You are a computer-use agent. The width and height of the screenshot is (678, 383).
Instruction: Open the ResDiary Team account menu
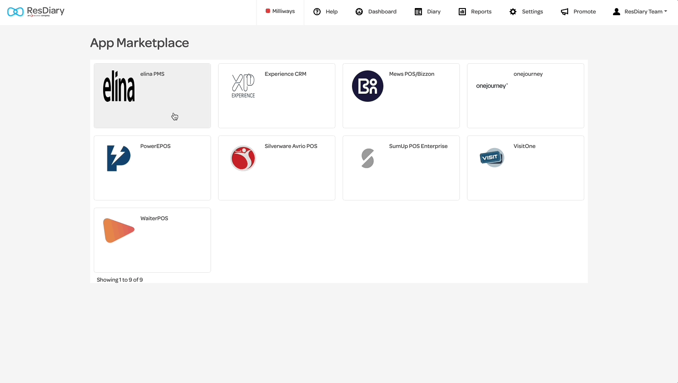(643, 12)
